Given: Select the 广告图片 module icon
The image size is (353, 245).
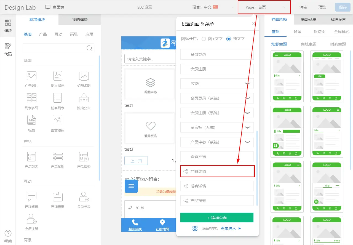Looking at the screenshot, I should click(31, 76).
